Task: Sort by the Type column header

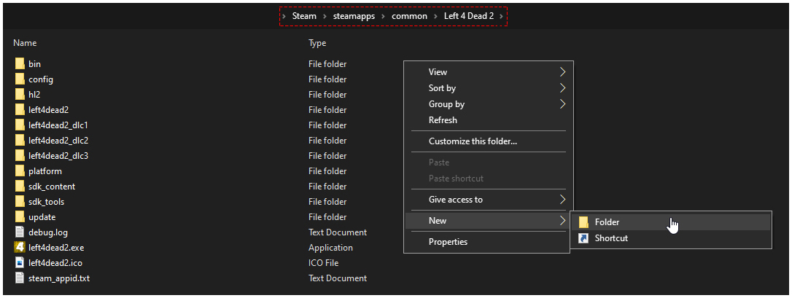Action: pyautogui.click(x=317, y=43)
